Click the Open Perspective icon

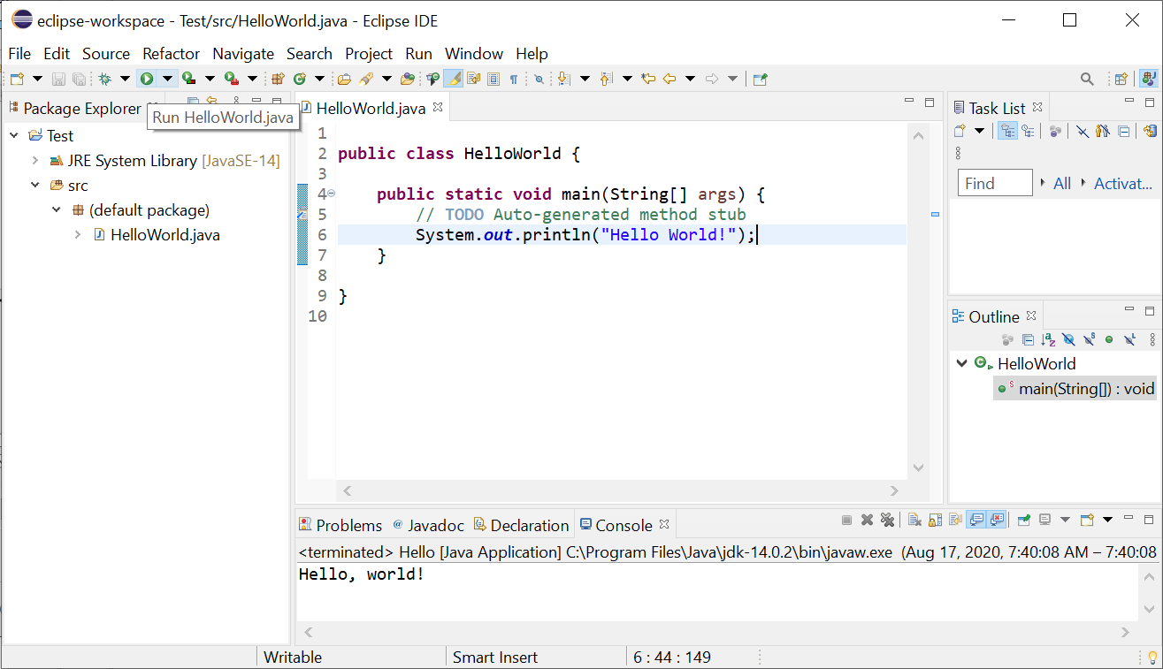[x=1121, y=79]
